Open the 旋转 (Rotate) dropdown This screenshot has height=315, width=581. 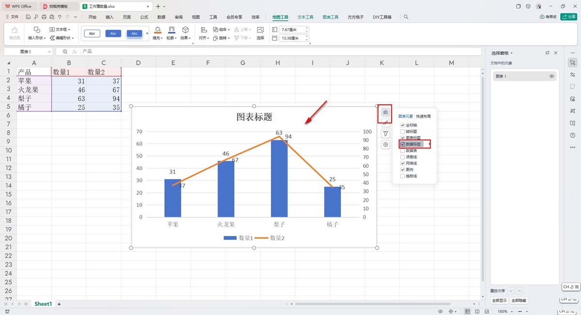[x=221, y=37]
